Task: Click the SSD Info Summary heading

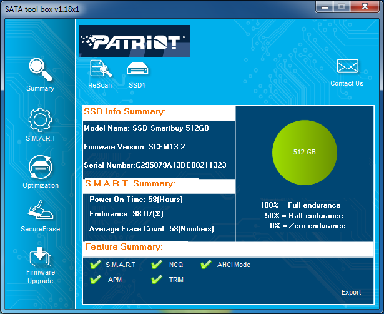Action: (125, 111)
